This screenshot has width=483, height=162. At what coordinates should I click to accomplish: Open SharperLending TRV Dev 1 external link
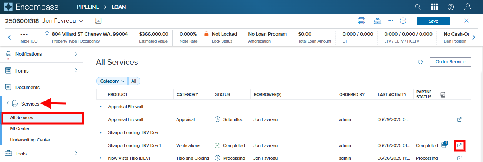459,145
